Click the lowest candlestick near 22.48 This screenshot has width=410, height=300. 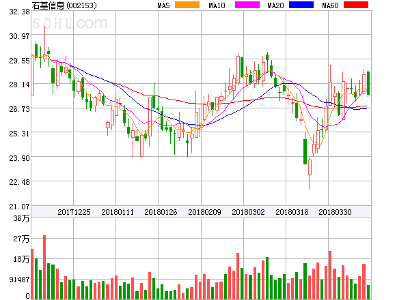coord(310,173)
